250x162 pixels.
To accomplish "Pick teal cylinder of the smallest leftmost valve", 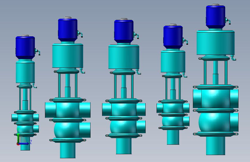I will click(25, 72).
